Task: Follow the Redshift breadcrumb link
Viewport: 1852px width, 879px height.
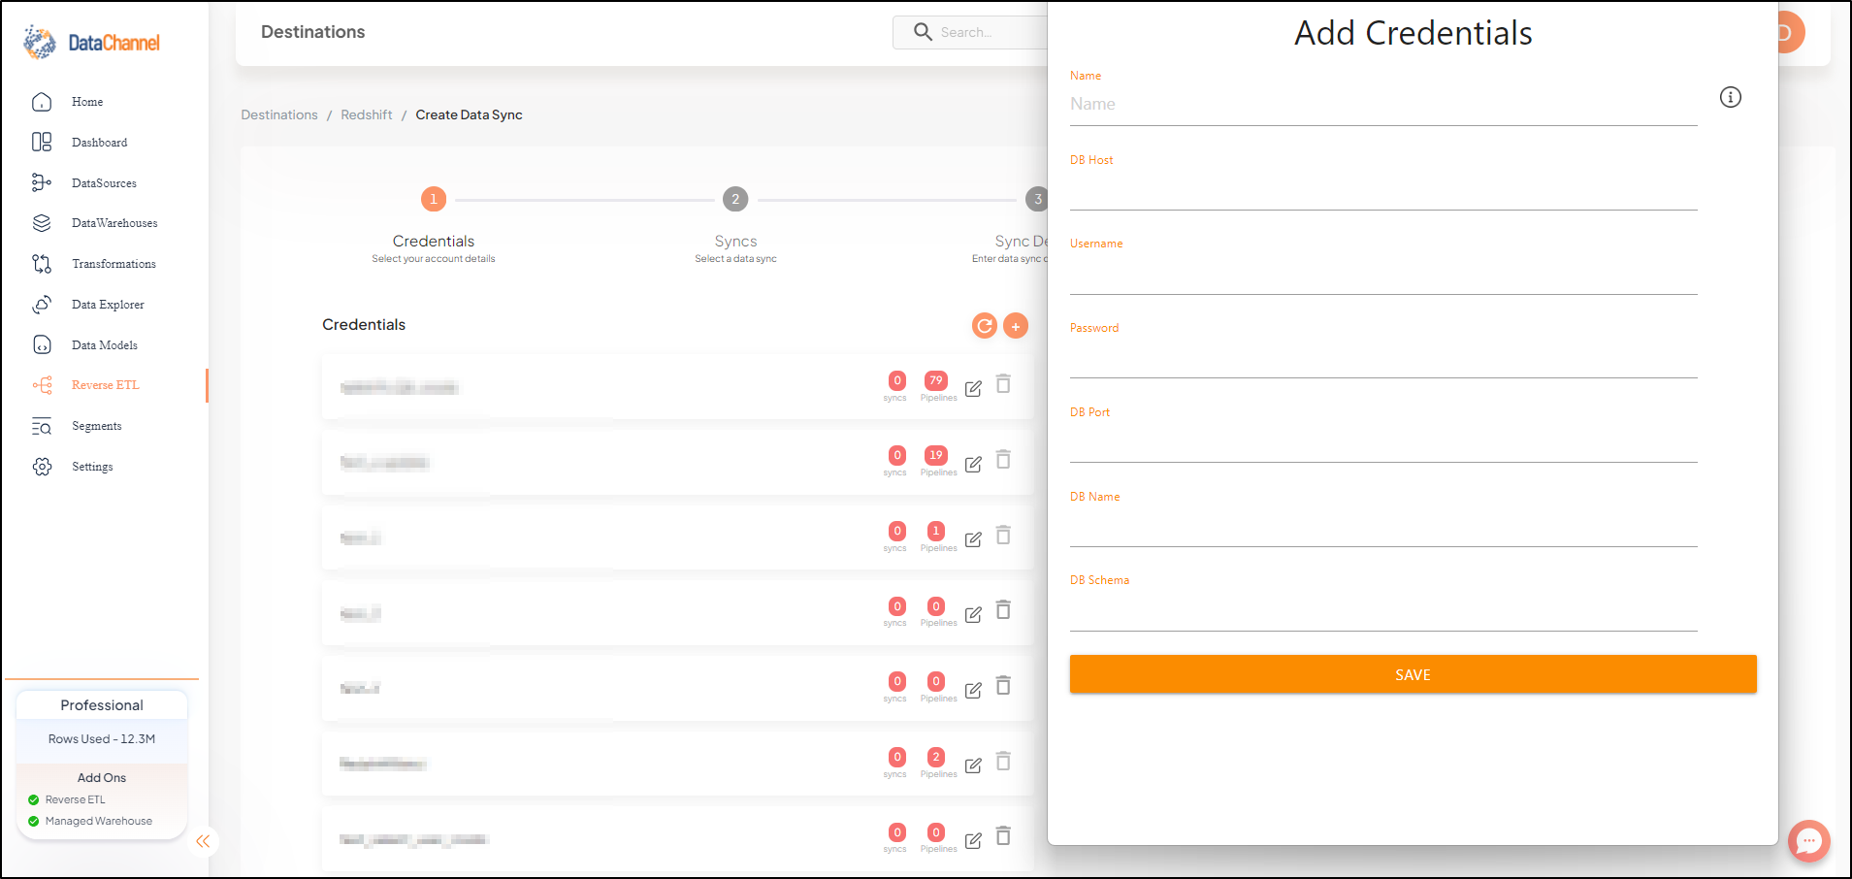Action: pyautogui.click(x=367, y=114)
